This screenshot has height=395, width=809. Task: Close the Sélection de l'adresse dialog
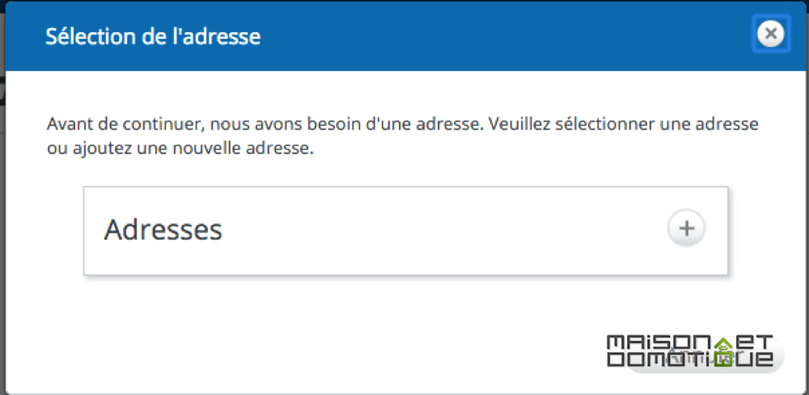coord(770,34)
